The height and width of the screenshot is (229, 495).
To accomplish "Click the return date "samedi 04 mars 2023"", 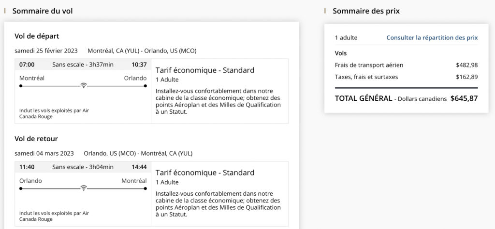I will (x=44, y=153).
